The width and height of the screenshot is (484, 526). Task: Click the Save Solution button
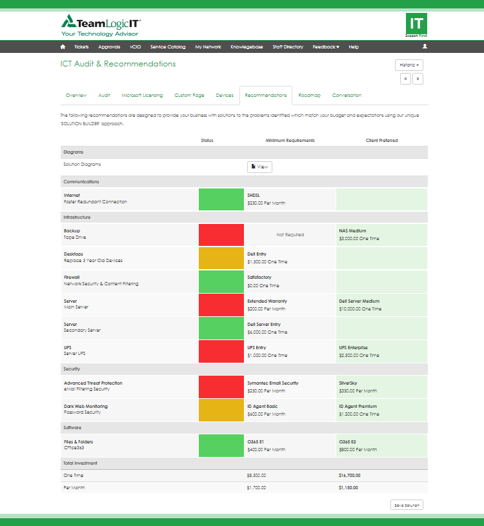pyautogui.click(x=407, y=505)
